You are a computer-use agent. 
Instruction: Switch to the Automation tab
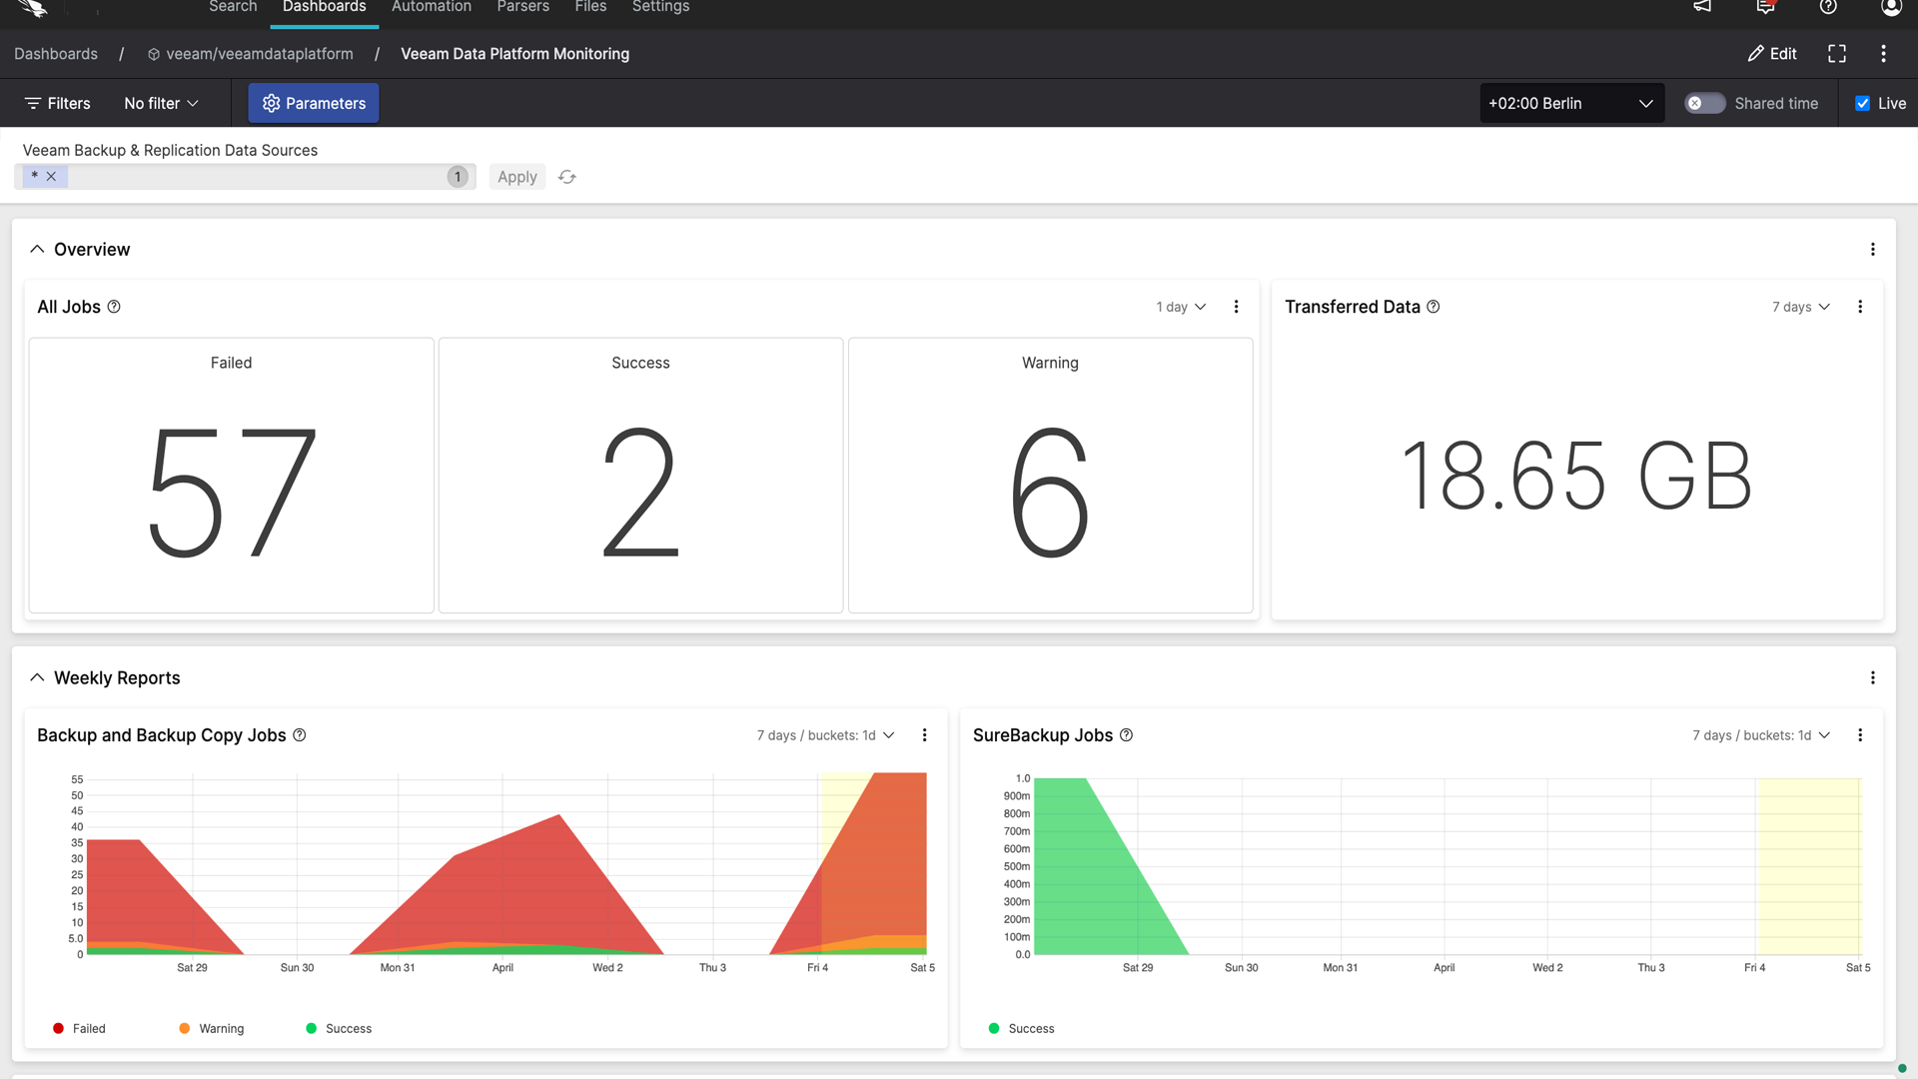coord(431,7)
